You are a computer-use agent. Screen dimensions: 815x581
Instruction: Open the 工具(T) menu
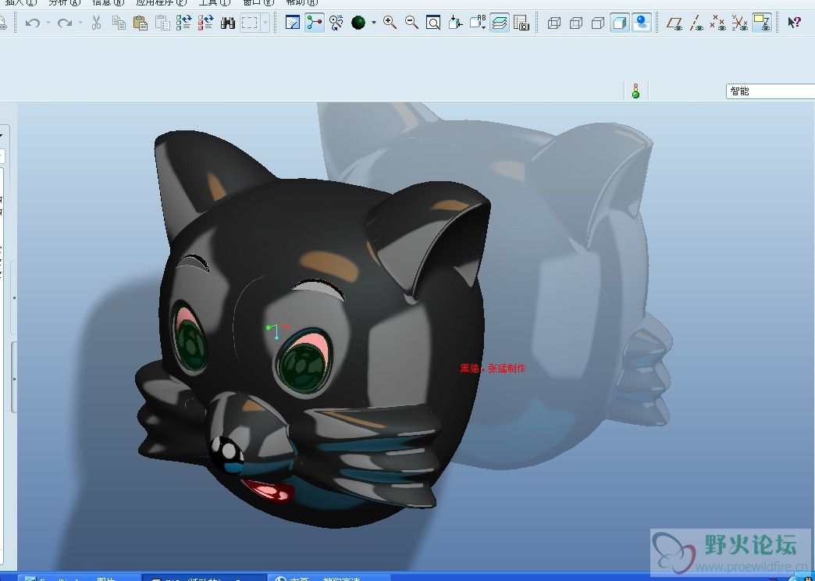215,2
